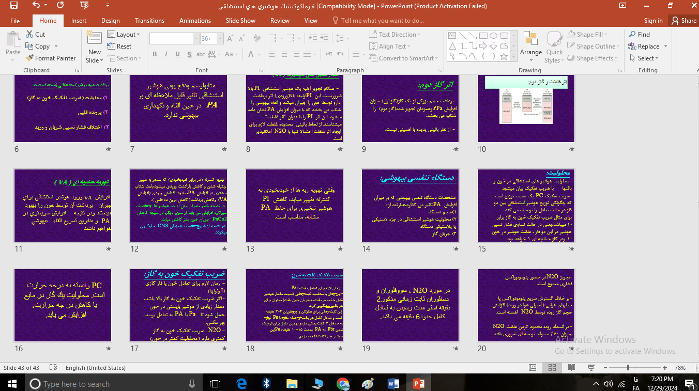
Task: Toggle Slide Sorter view button in status bar
Action: point(552,368)
